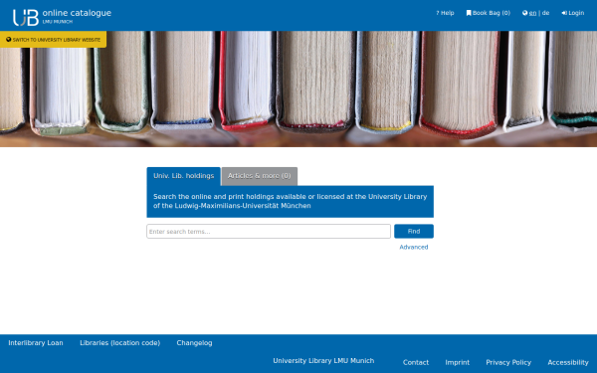Viewport: 597px width, 373px height.
Task: Click the globe icon on the yellow button
Action: pyautogui.click(x=8, y=40)
